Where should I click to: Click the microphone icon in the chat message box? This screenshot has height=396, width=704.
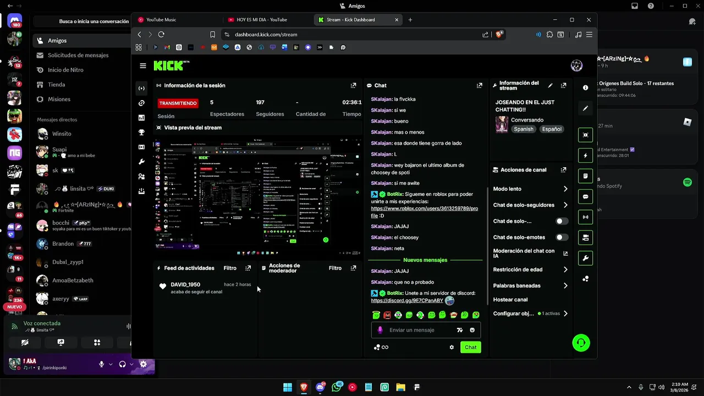click(380, 330)
